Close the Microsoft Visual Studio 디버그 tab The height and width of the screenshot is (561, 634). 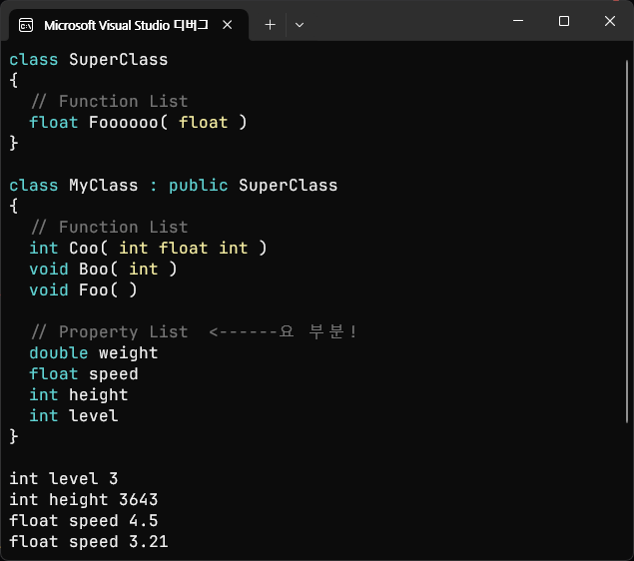(x=228, y=25)
